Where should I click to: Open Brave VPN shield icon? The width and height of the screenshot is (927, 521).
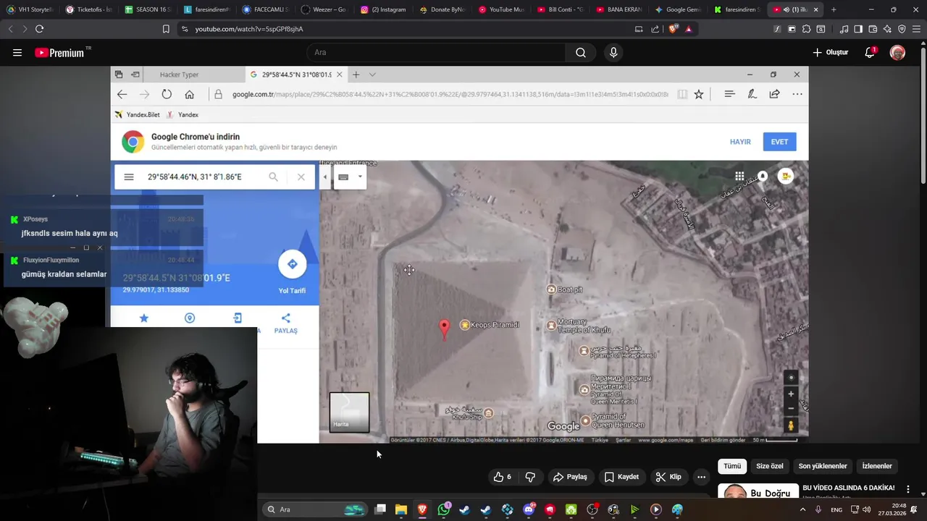click(x=902, y=29)
